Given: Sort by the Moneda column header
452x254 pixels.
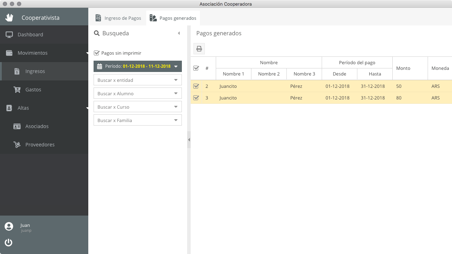Looking at the screenshot, I should click(x=440, y=68).
